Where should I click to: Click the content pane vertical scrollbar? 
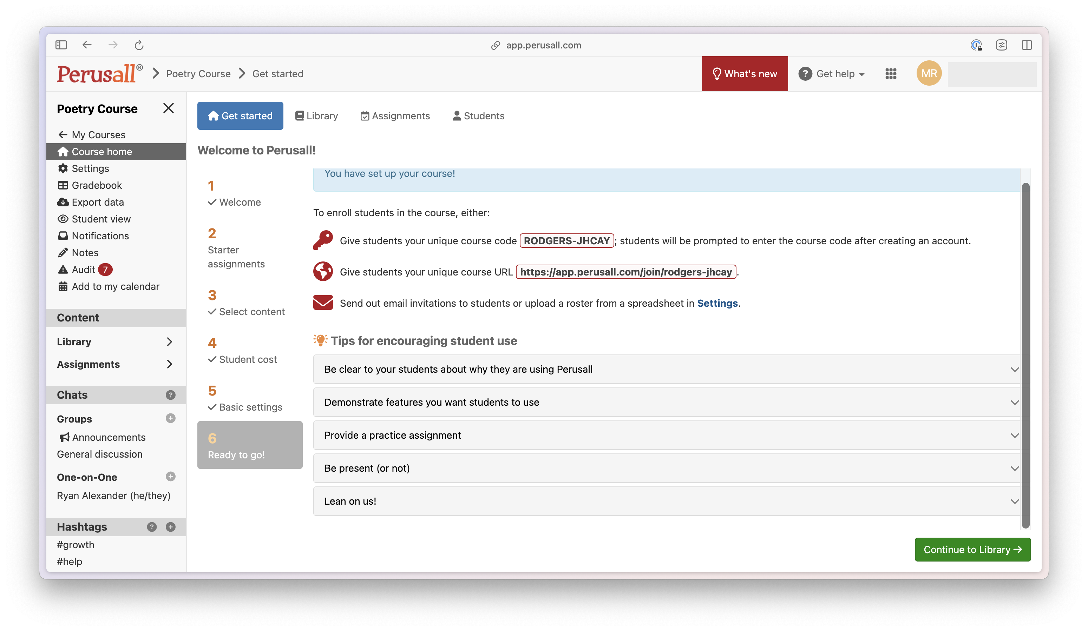pos(1026,356)
